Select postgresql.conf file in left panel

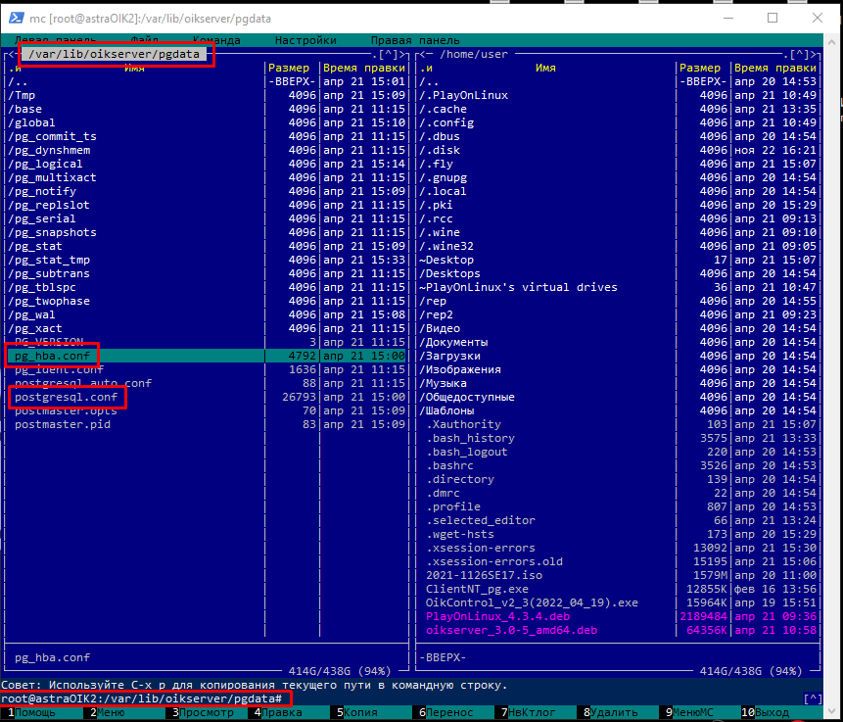[67, 397]
